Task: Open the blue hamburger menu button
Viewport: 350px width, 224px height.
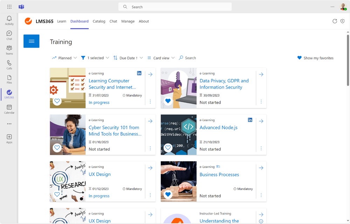Action: click(x=32, y=41)
